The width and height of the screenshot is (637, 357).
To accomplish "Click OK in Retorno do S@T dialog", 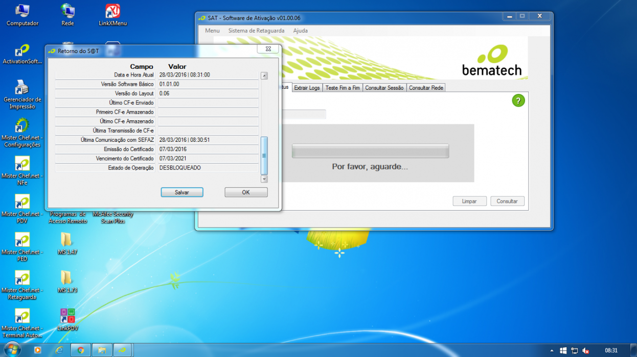I will click(x=246, y=192).
